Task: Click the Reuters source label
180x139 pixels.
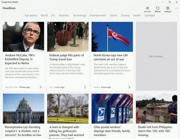Action: coord(97,87)
